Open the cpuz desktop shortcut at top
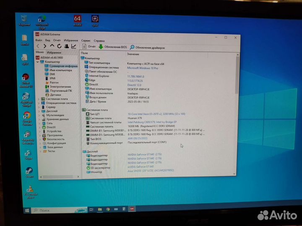The height and width of the screenshot is (226, 302). [95, 20]
